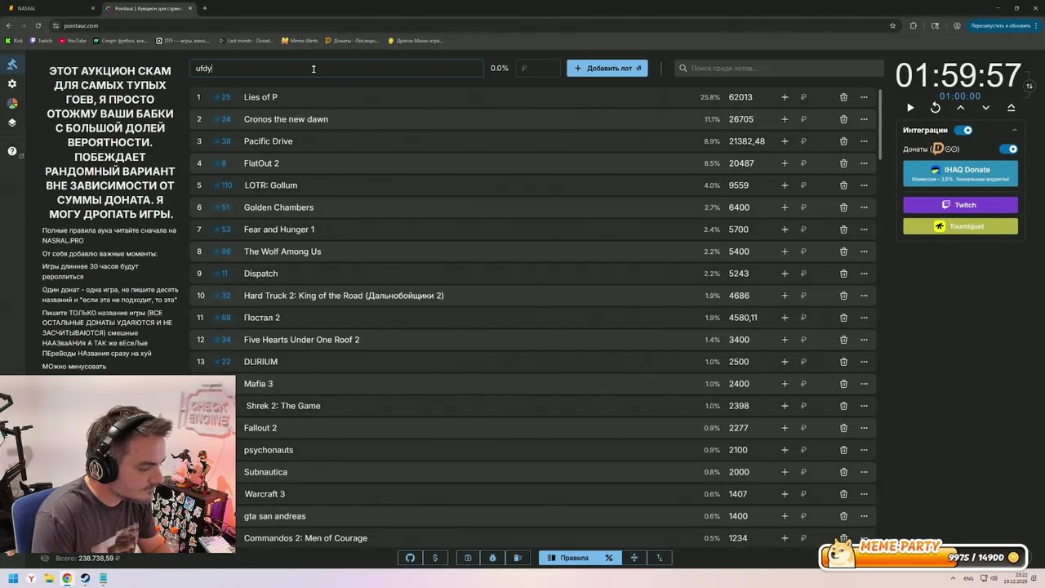This screenshot has width=1045, height=588.
Task: Open the layers stack sidebar icon
Action: [12, 123]
